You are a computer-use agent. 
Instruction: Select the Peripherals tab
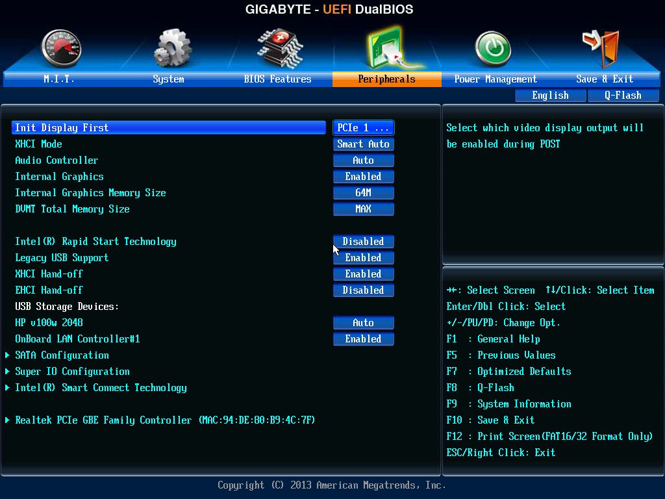click(387, 79)
